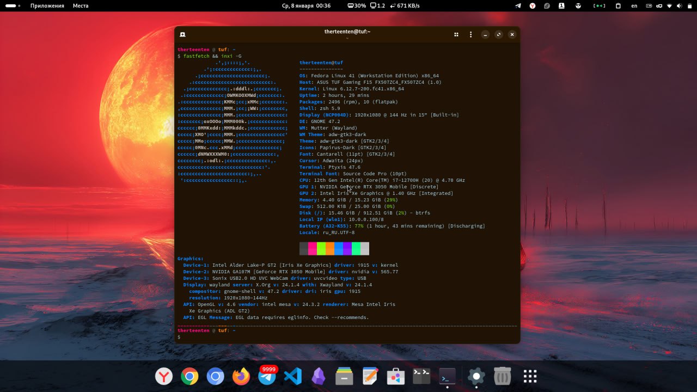This screenshot has height=392, width=697.
Task: Click the 671 KB/s network speed indicator
Action: (405, 5)
